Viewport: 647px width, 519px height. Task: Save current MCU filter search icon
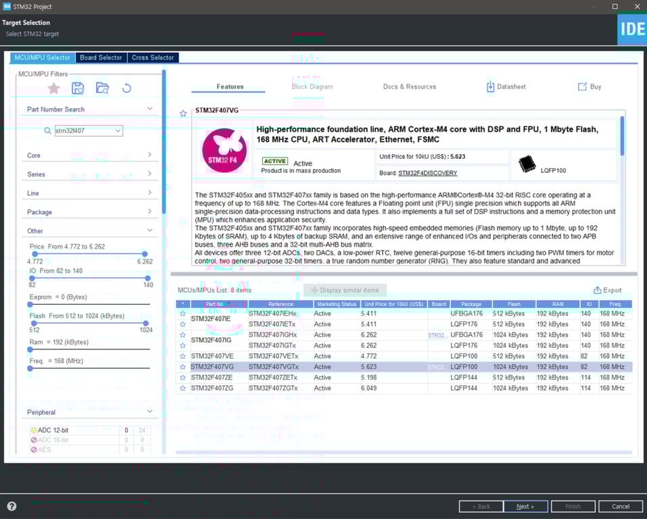click(x=78, y=88)
